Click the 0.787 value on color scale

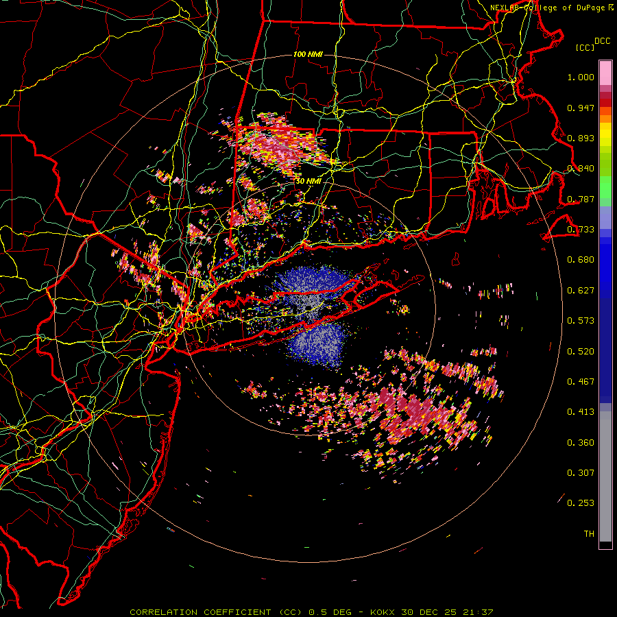581,199
